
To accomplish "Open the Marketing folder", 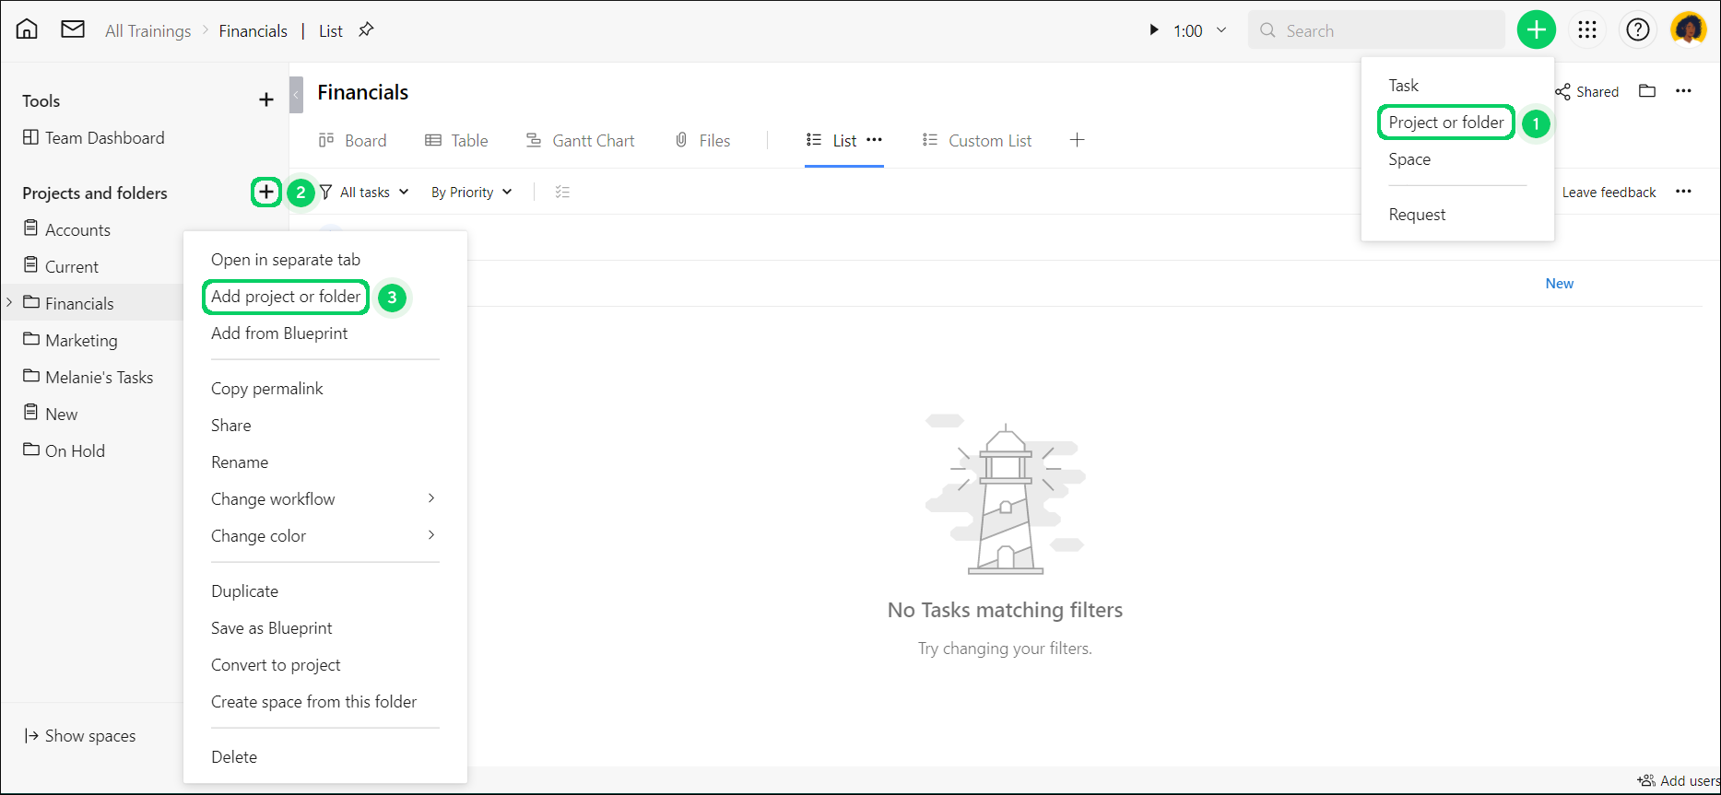I will coord(70,340).
